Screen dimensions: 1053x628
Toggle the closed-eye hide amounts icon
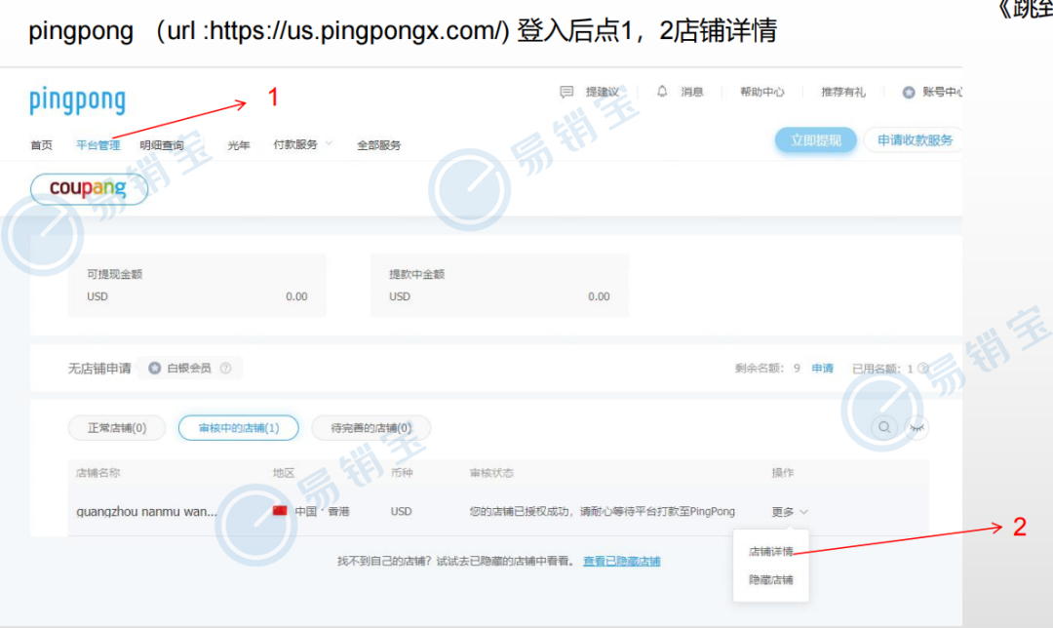pyautogui.click(x=916, y=427)
